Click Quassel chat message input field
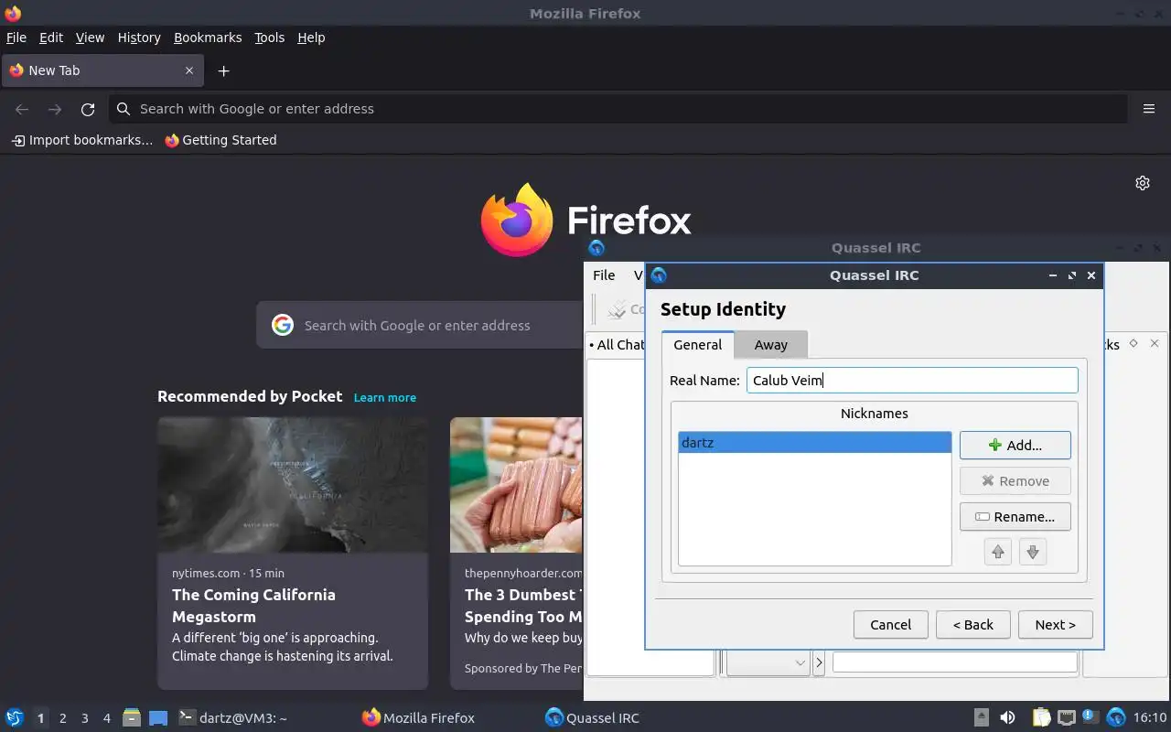The image size is (1171, 732). [x=954, y=662]
